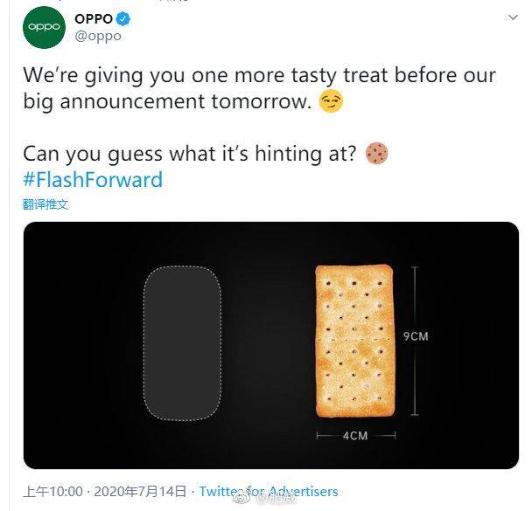The width and height of the screenshot is (532, 511).
Task: Click the "big announcement tomorrow" tweet text
Action: pos(166,101)
